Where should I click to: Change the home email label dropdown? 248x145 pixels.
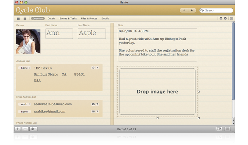(25, 112)
